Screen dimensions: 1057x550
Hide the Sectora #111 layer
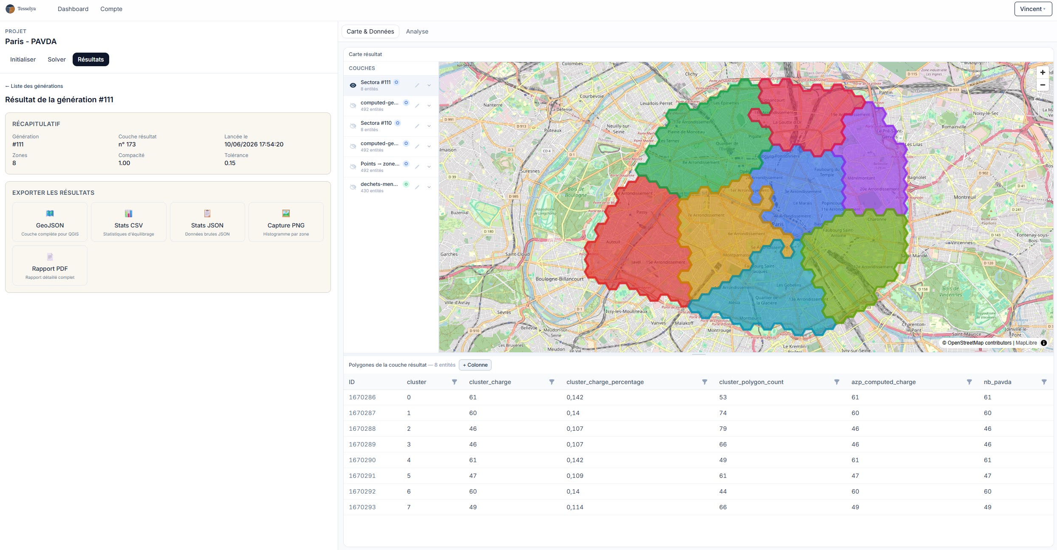coord(353,85)
